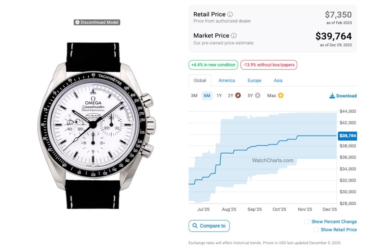Switch to the Europe tab
Viewport: 378px width, 250px height.
pyautogui.click(x=254, y=81)
